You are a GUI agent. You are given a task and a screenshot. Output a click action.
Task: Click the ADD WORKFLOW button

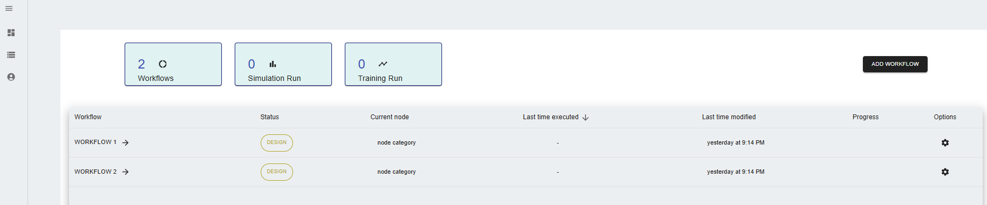point(895,64)
